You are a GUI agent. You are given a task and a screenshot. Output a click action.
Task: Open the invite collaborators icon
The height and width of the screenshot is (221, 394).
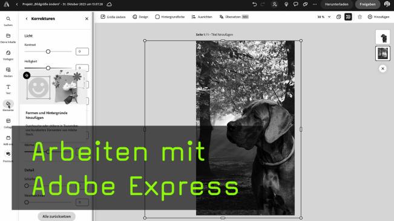click(275, 4)
